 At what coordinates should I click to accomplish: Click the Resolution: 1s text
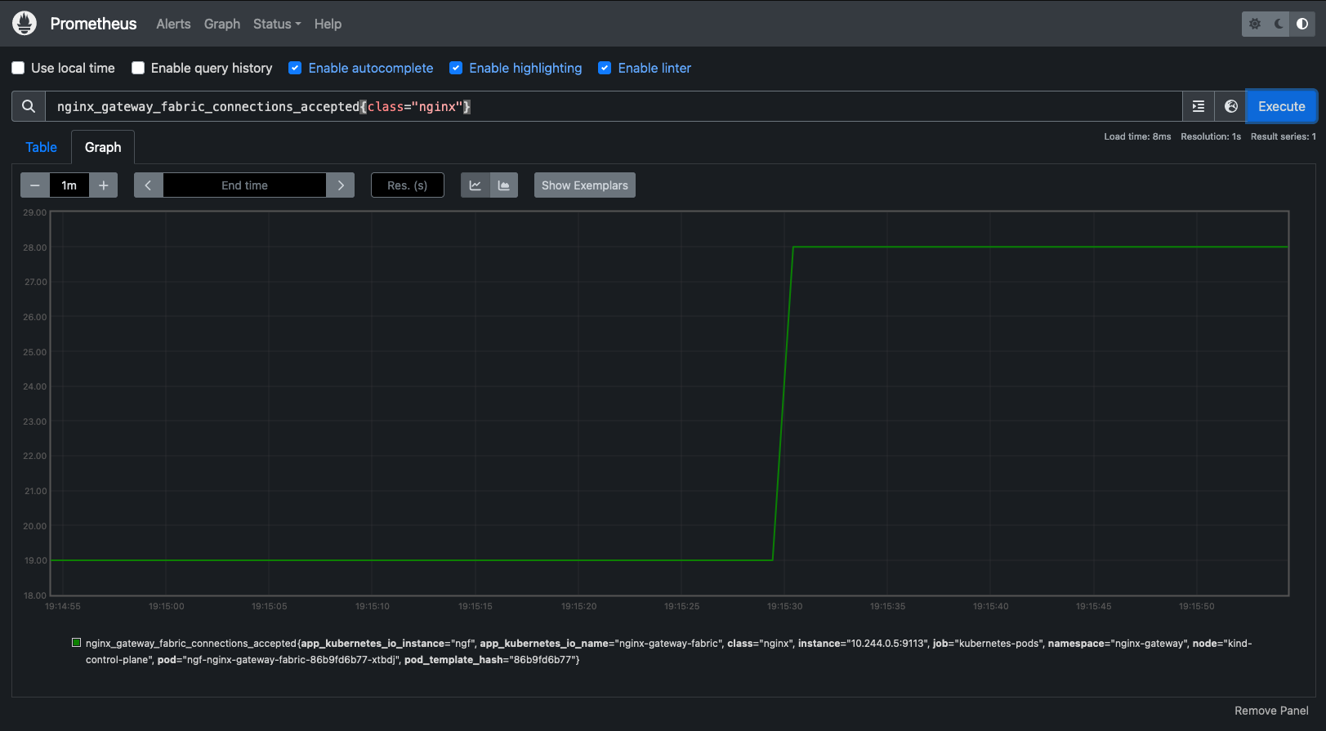click(x=1211, y=136)
